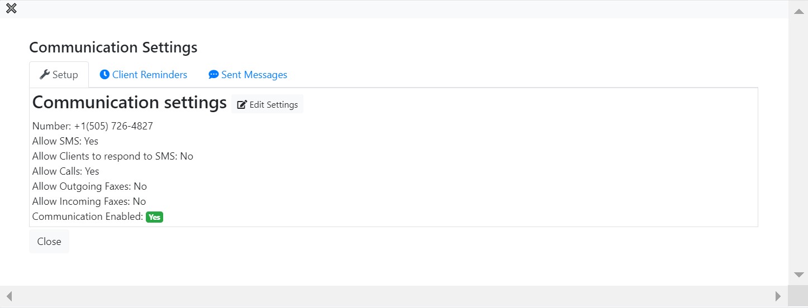Click the Allow Outgoing Faxes setting line
Screen dimensions: 808x308
[x=89, y=186]
